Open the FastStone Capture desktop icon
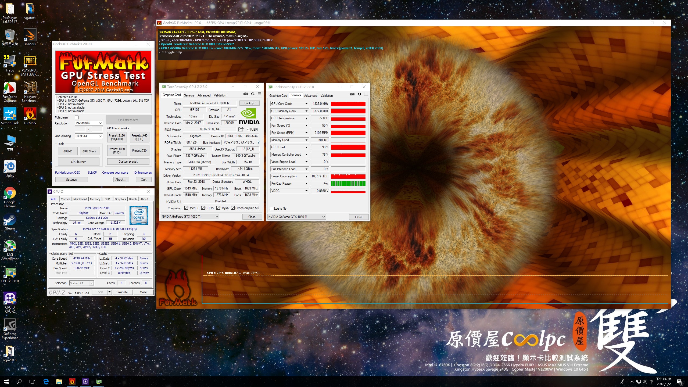The height and width of the screenshot is (387, 688). click(x=10, y=92)
